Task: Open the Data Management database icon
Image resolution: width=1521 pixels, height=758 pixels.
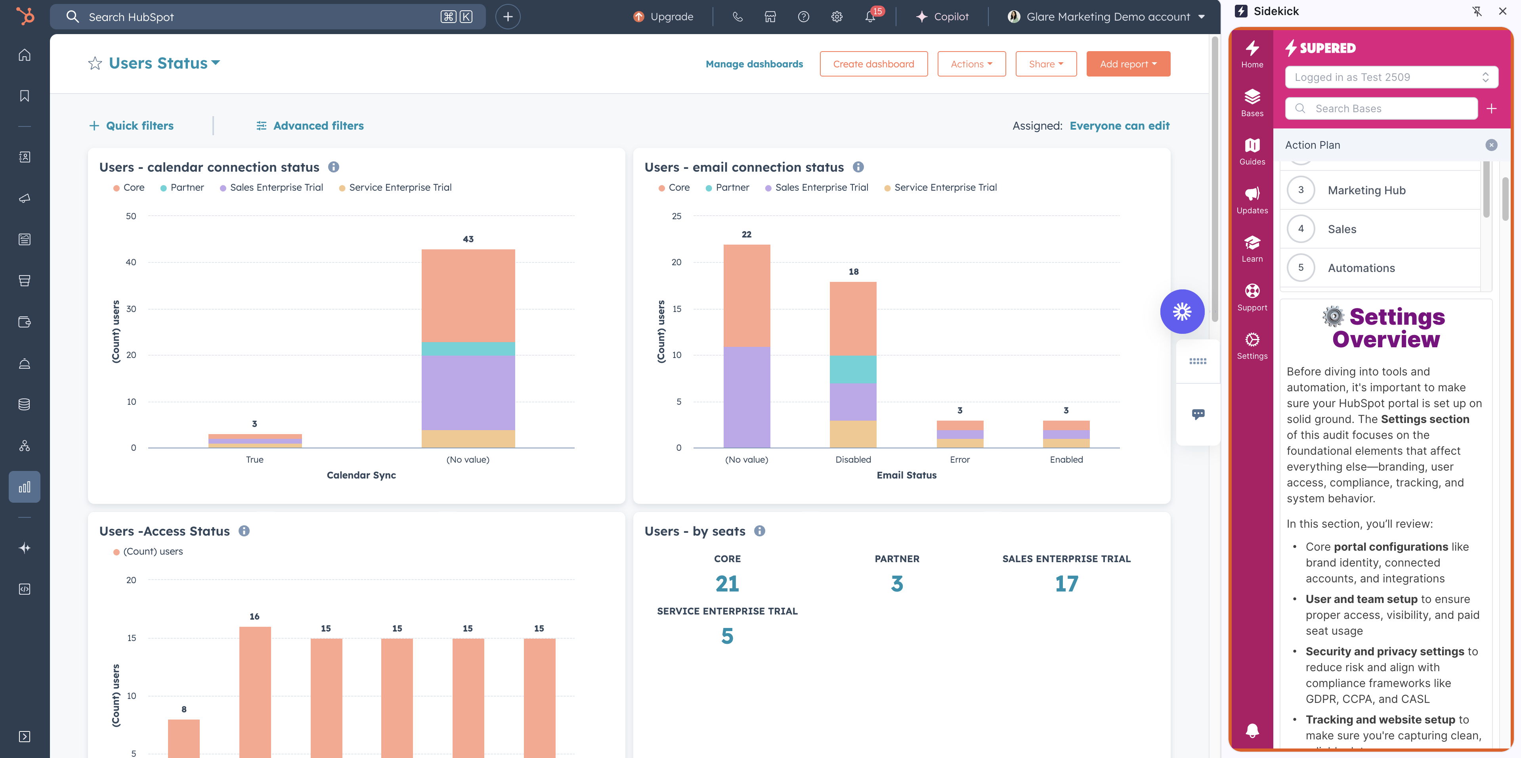Action: coord(24,405)
